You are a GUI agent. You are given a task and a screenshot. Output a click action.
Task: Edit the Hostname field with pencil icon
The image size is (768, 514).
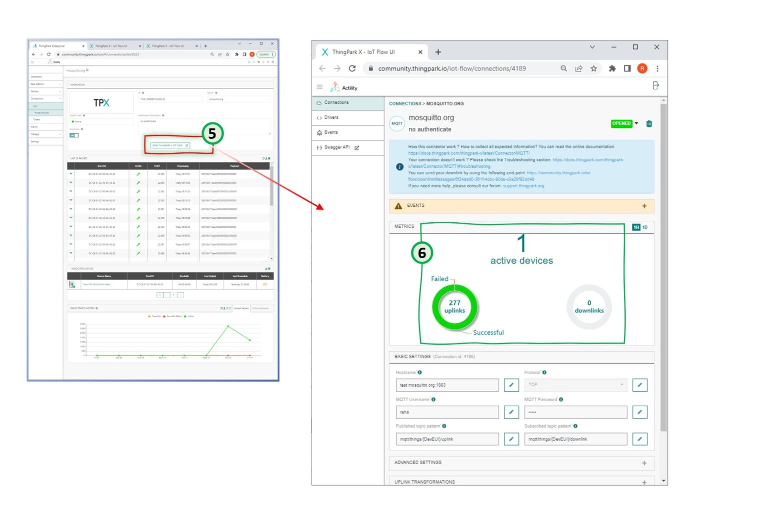[511, 386]
